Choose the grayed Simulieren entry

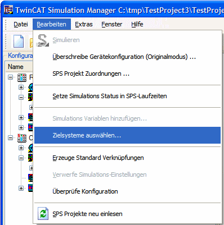pos(127,40)
